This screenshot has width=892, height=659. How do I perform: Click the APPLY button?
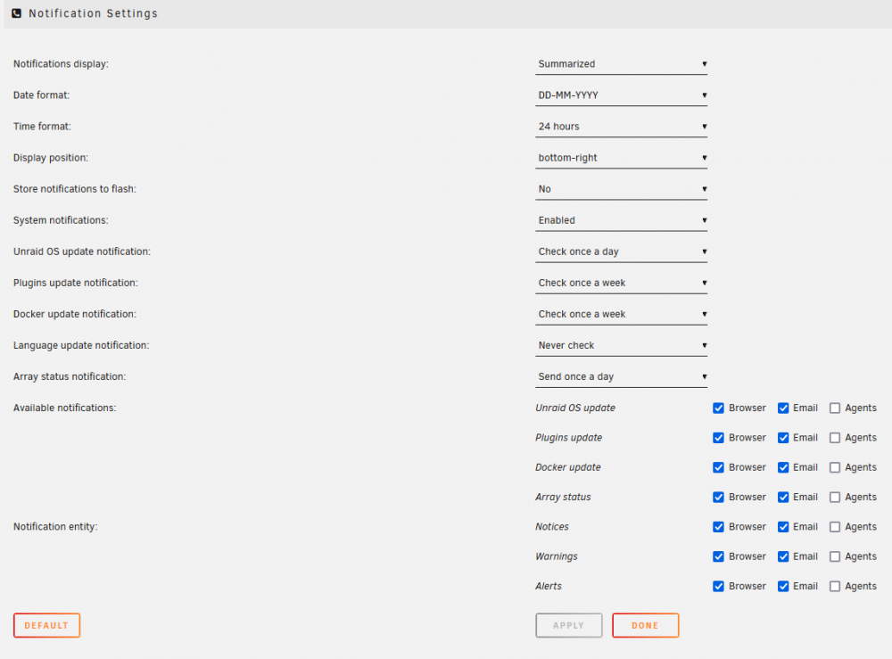pyautogui.click(x=568, y=625)
